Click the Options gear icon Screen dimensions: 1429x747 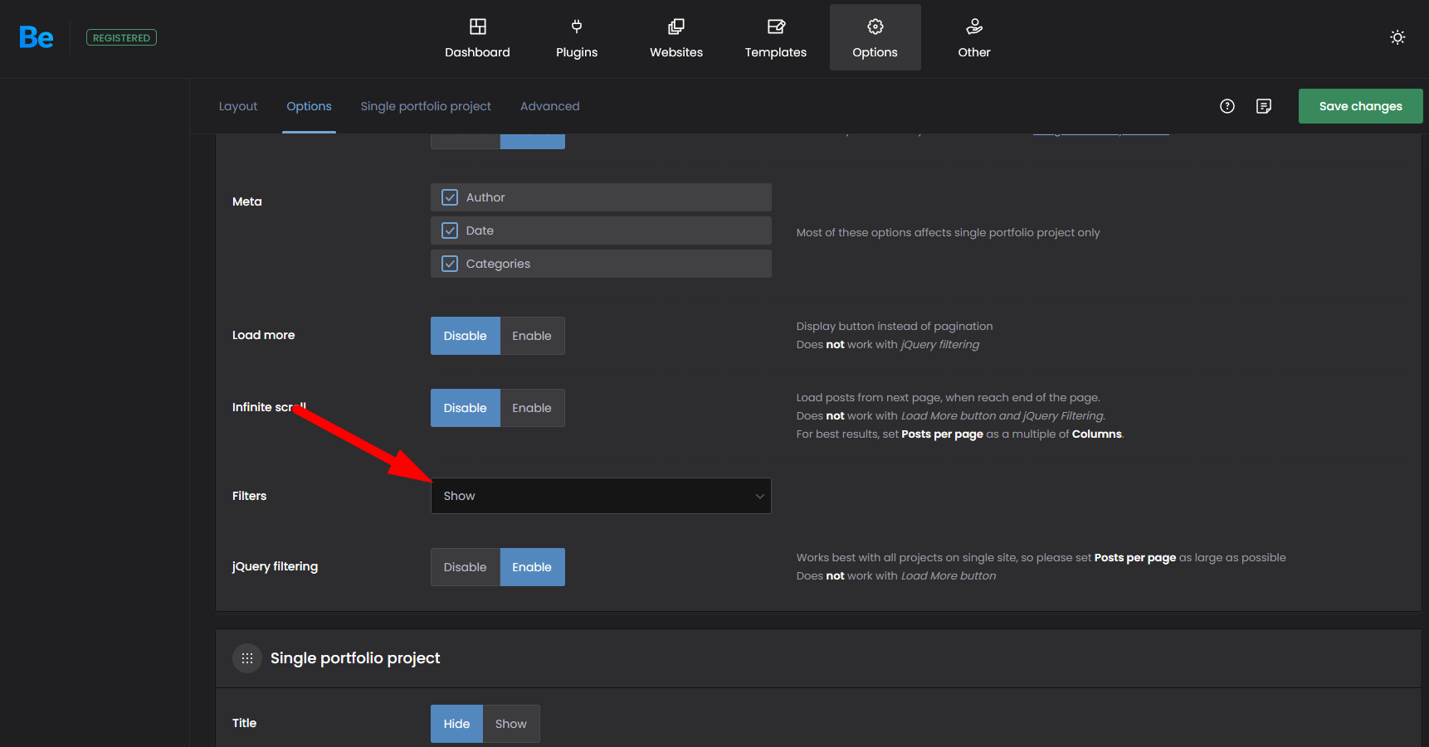875,27
